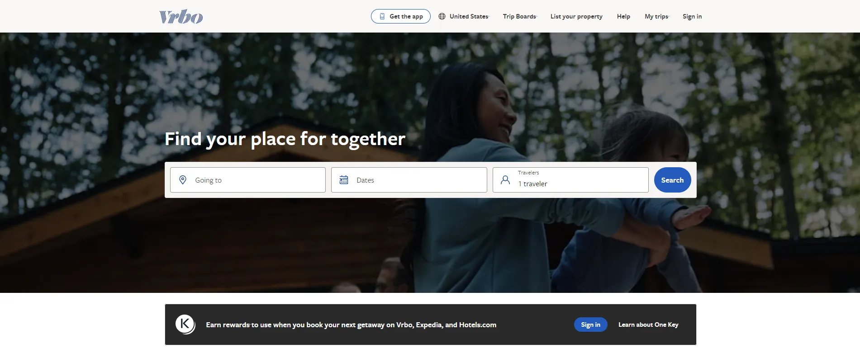Open the Travelers selector showing 1 traveler
The width and height of the screenshot is (860, 353).
570,180
